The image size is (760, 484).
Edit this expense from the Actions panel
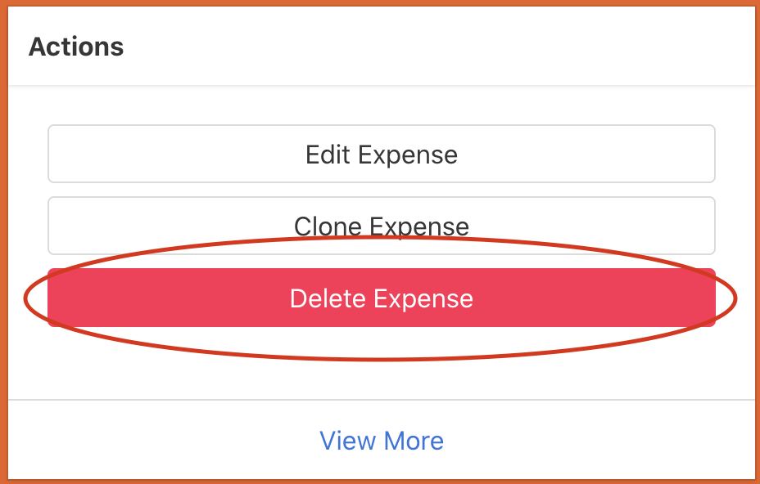(x=382, y=154)
